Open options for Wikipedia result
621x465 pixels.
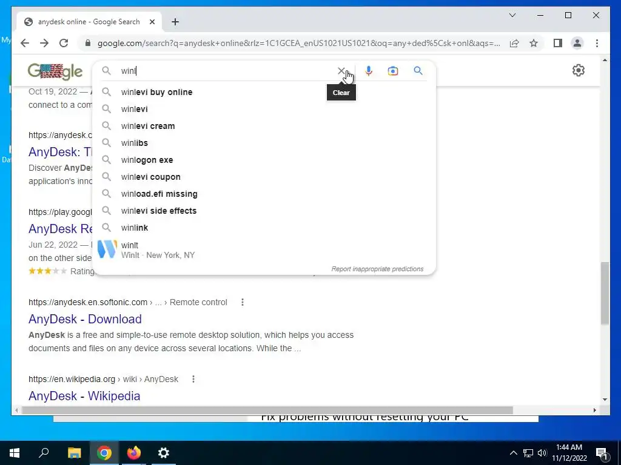pos(193,379)
